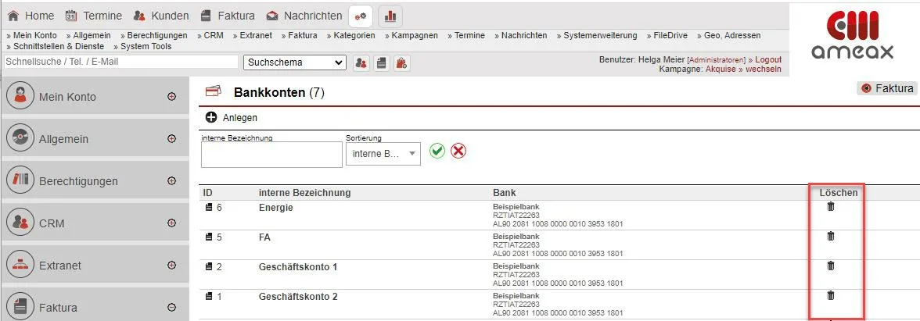The height and width of the screenshot is (321, 920).
Task: Reset filter with red X icon
Action: point(458,151)
